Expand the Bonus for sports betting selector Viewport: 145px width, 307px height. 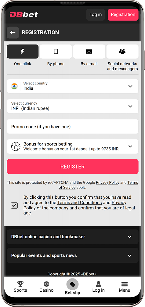[x=73, y=146]
